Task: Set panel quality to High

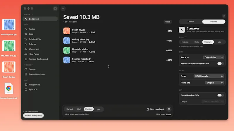Action: click(196, 42)
